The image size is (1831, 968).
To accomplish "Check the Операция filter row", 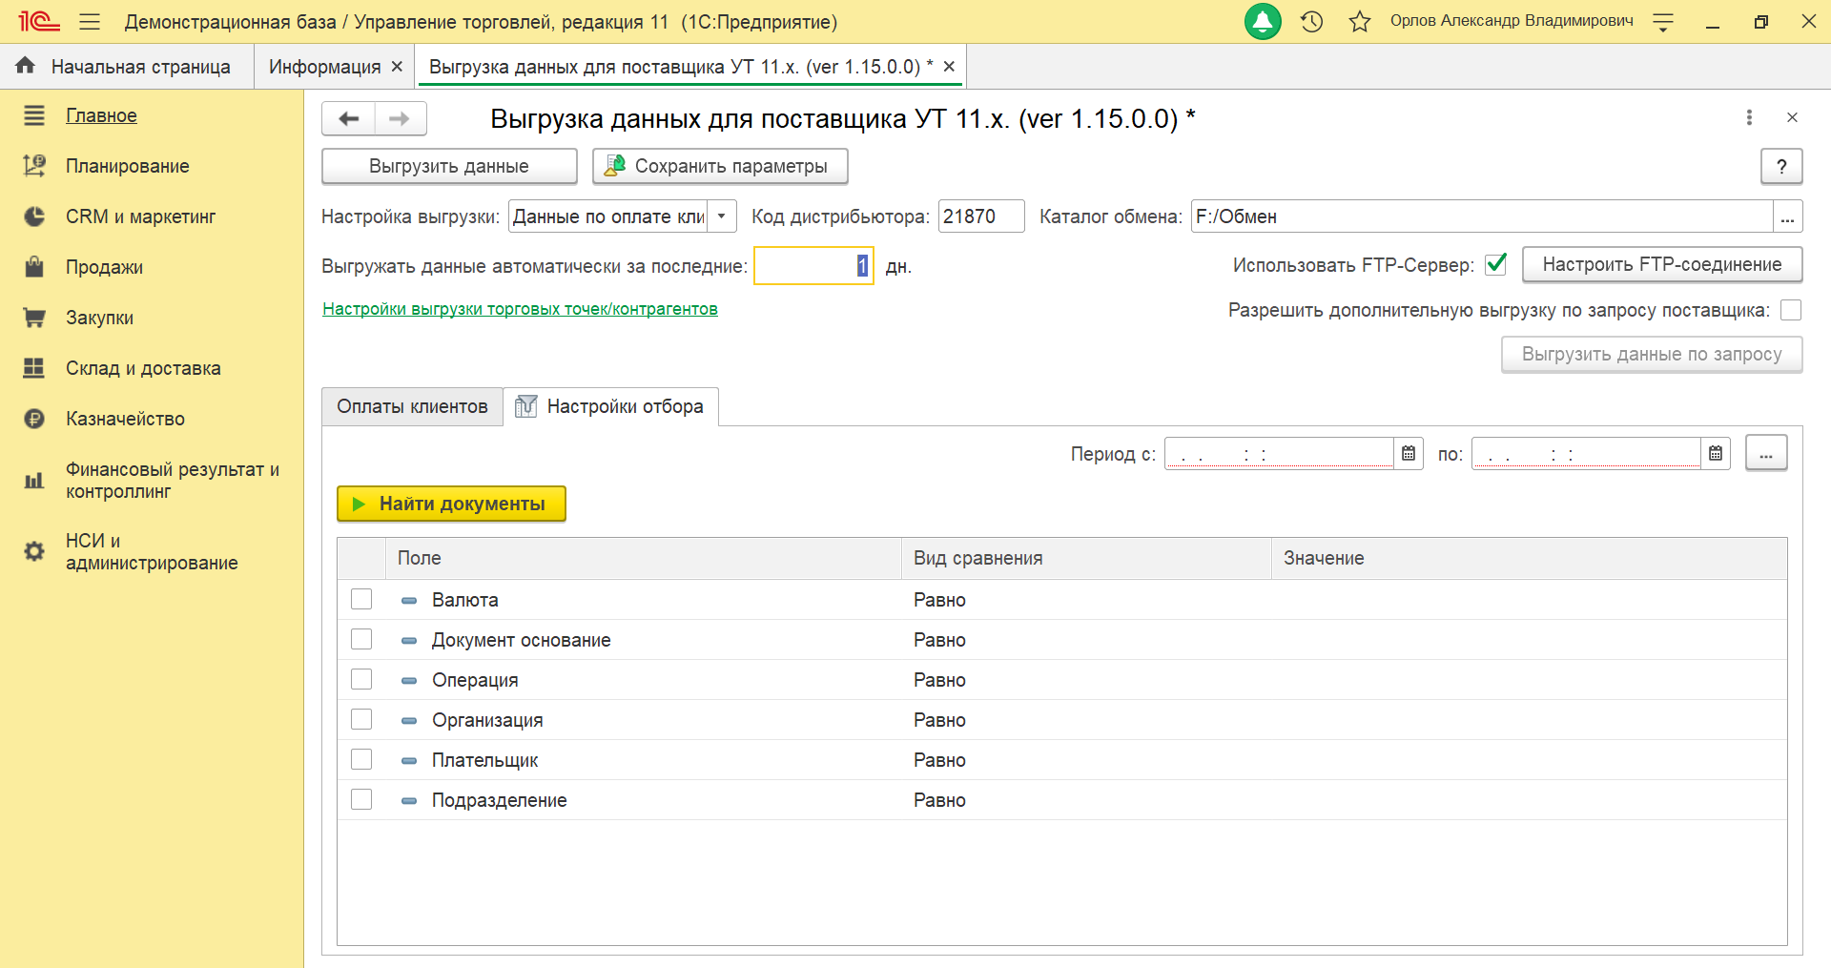I will (361, 679).
